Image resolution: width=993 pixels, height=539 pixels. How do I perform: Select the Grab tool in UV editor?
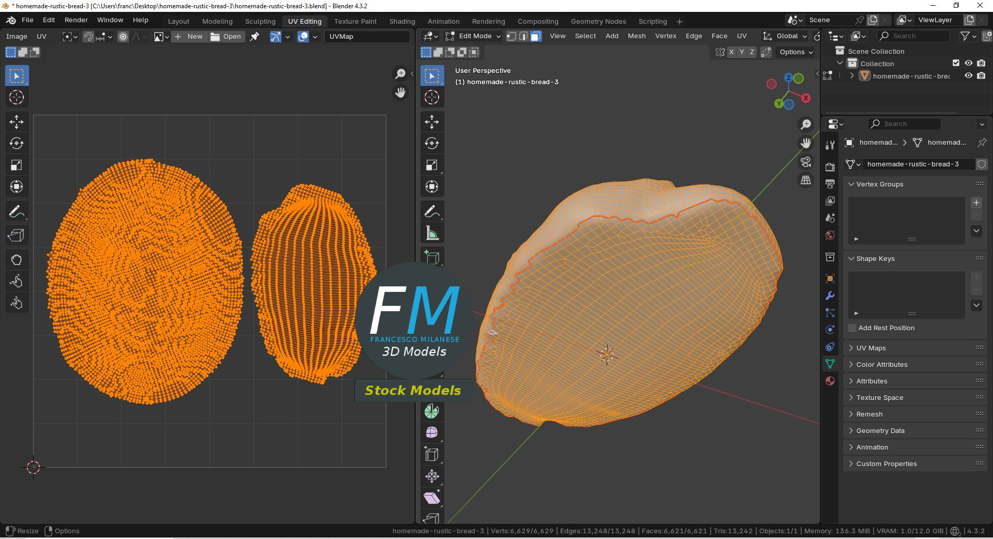17,259
